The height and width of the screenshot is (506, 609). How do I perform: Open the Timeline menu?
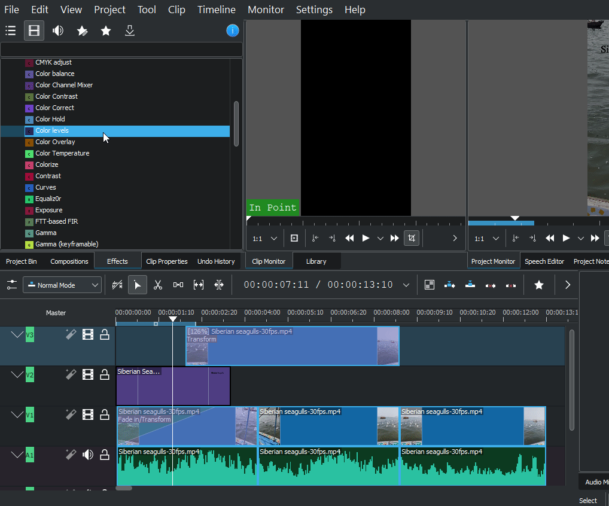[217, 10]
